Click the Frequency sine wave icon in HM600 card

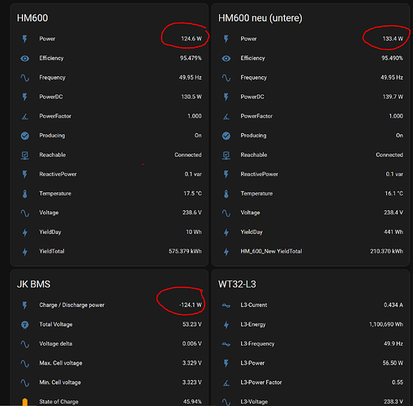[x=25, y=78]
